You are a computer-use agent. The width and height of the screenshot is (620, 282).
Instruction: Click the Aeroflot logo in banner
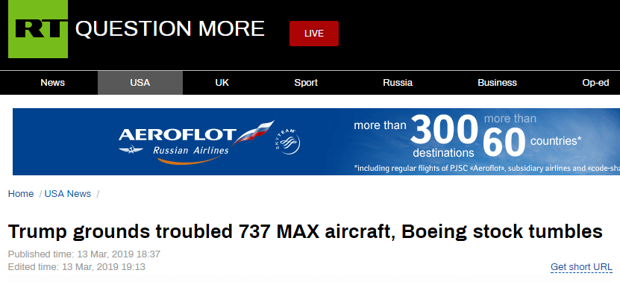coord(177,135)
